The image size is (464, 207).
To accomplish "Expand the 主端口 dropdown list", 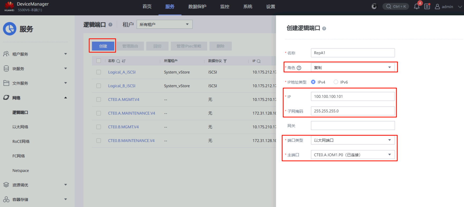I will tap(353, 155).
